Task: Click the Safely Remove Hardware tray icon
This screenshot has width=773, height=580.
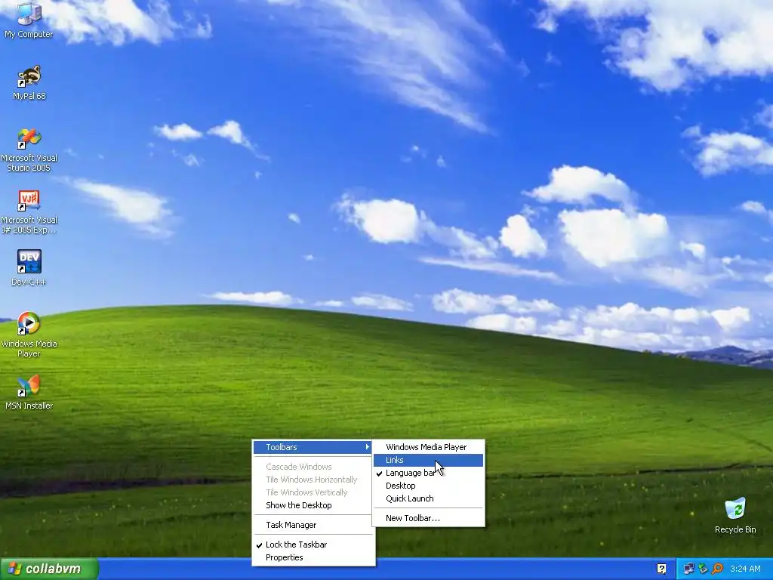Action: (703, 569)
